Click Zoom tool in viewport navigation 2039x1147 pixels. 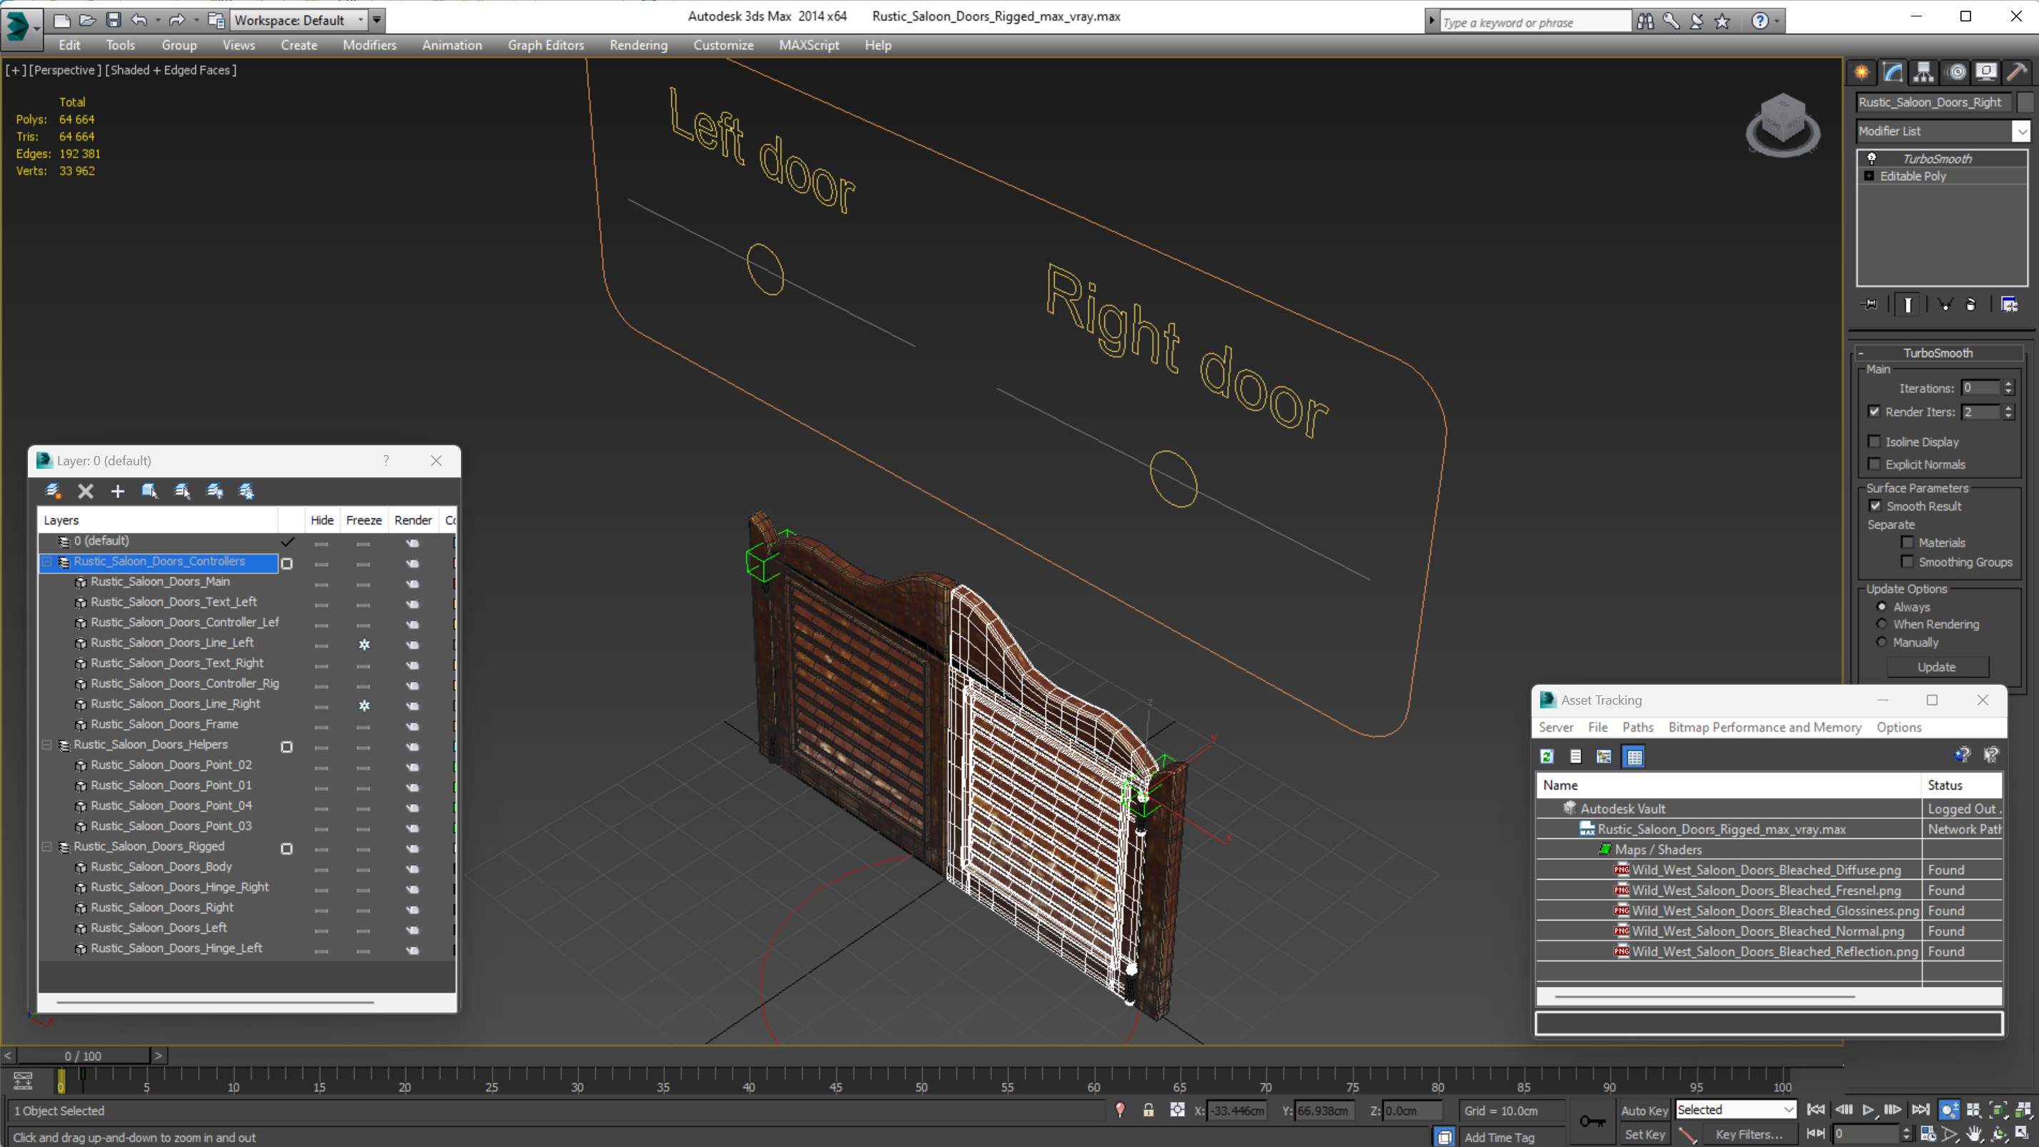(x=1950, y=1110)
